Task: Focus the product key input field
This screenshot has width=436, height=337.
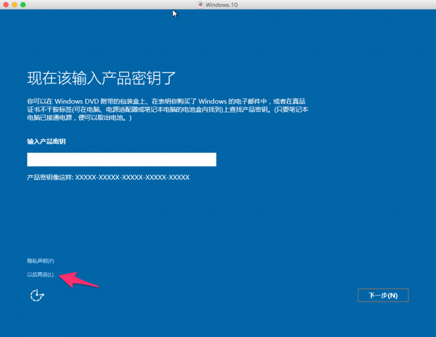Action: coord(122,159)
